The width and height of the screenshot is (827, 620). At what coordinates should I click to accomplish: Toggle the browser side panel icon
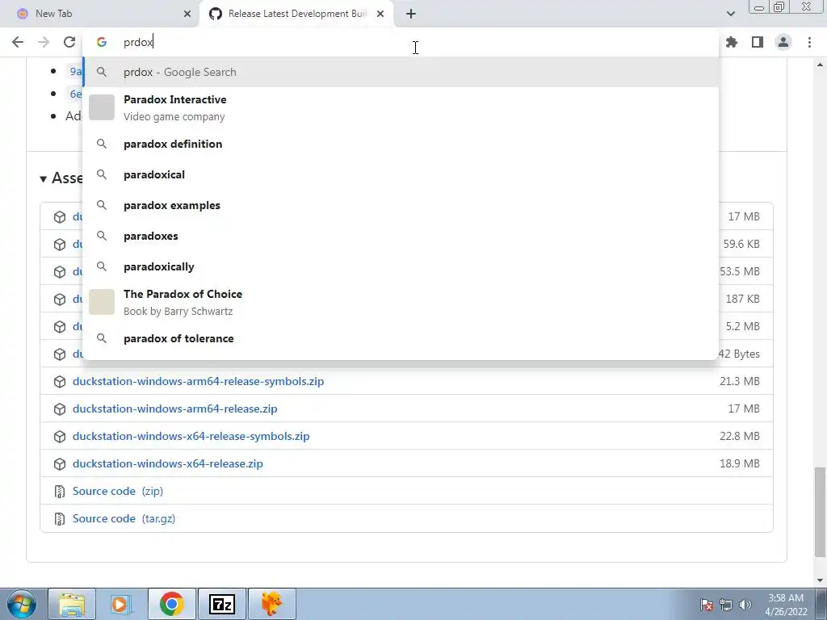758,42
